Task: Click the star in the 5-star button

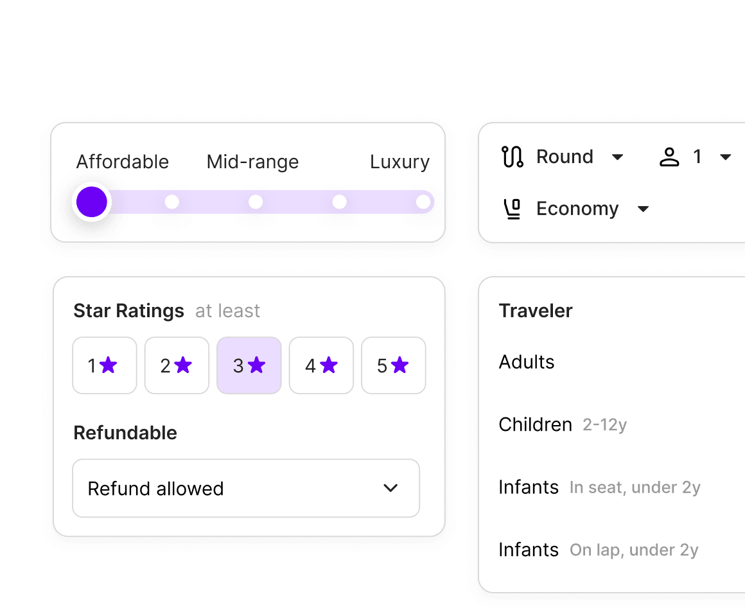Action: (x=399, y=365)
